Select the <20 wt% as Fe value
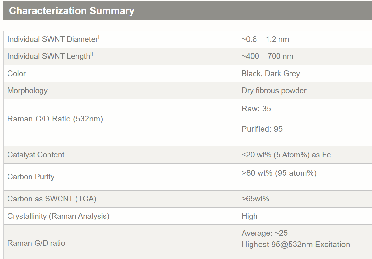This screenshot has height=259, width=372. tap(286, 155)
